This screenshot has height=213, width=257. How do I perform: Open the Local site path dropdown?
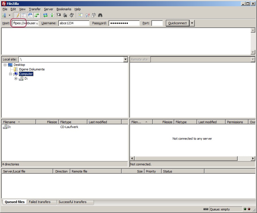125,59
